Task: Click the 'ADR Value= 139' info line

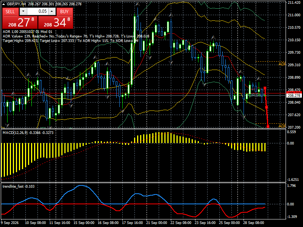Action: 76,36
